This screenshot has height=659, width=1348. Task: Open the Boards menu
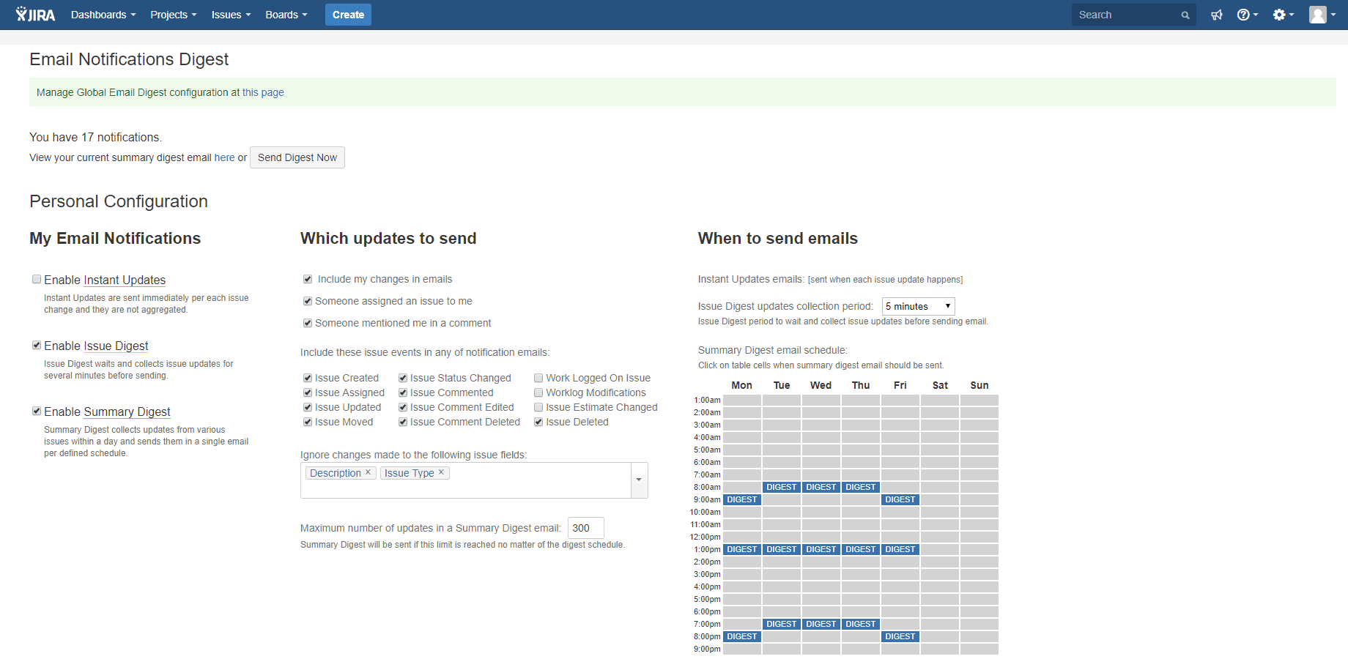coord(285,14)
